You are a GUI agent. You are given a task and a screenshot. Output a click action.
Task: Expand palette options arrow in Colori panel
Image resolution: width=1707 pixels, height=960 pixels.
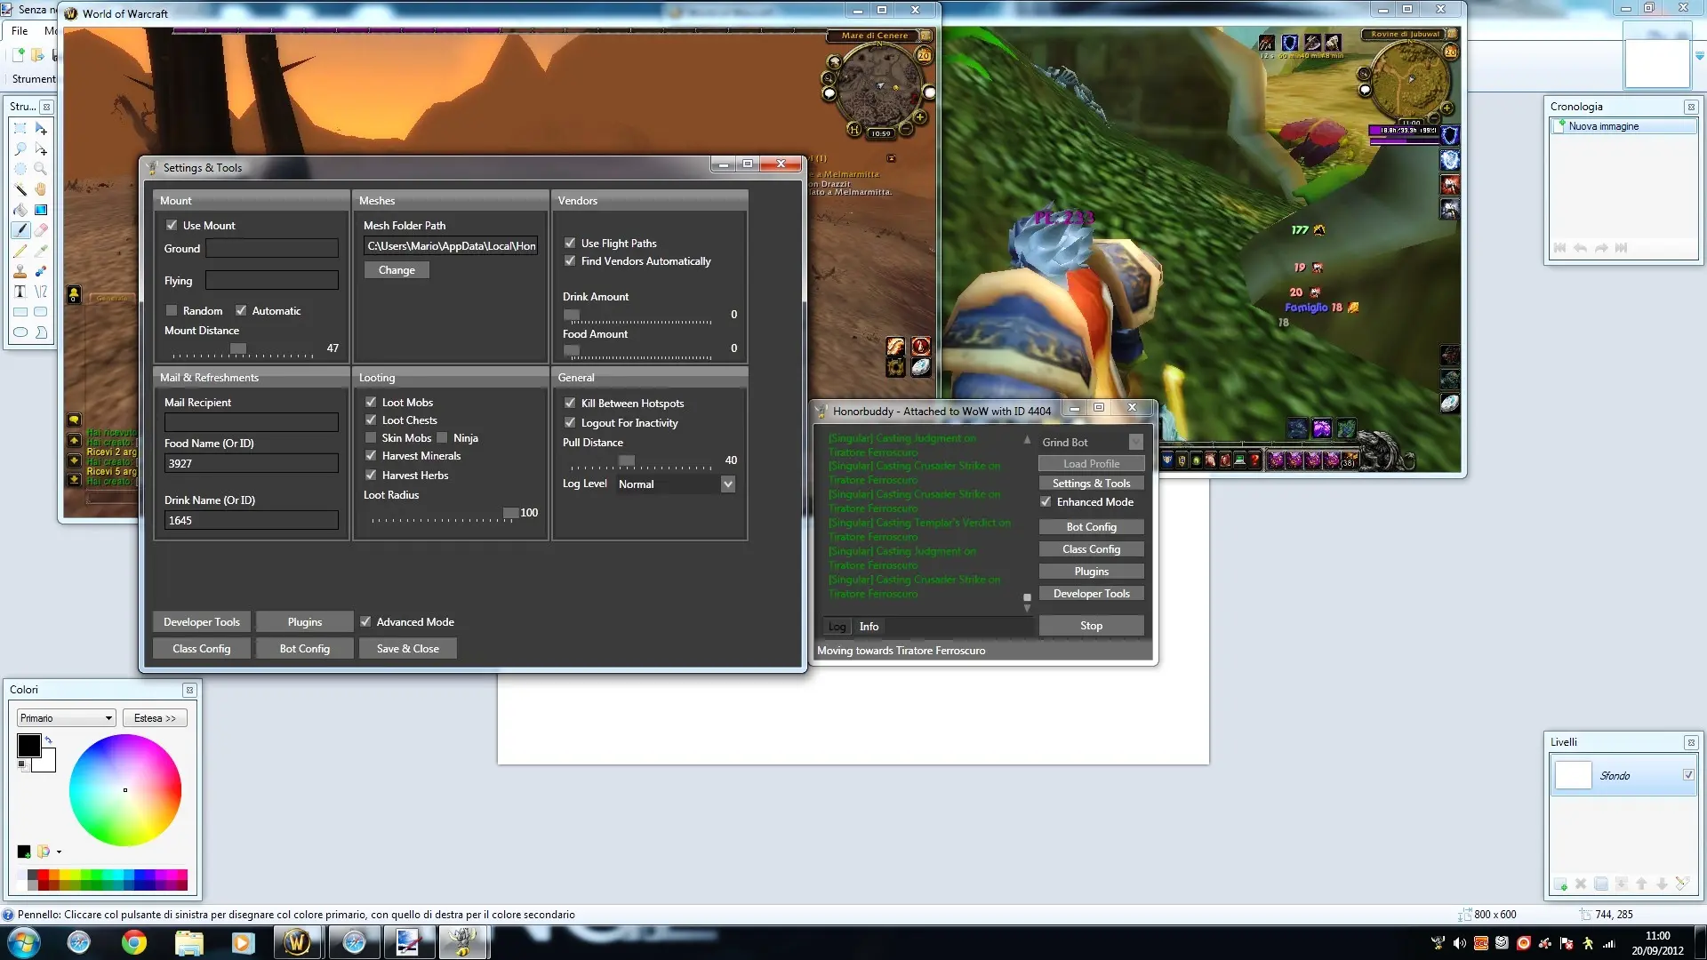coord(59,852)
